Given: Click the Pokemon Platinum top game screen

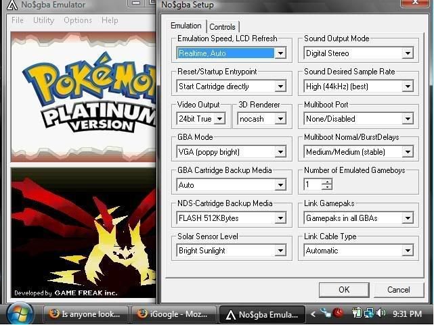Looking at the screenshot, I should [x=83, y=97].
